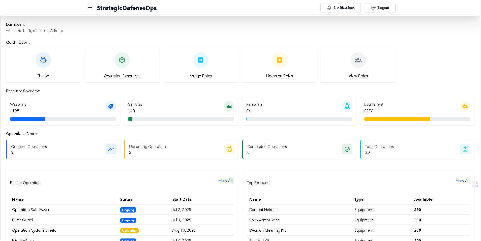
Task: Click the floating widget icon at right edge
Action: 475,184
